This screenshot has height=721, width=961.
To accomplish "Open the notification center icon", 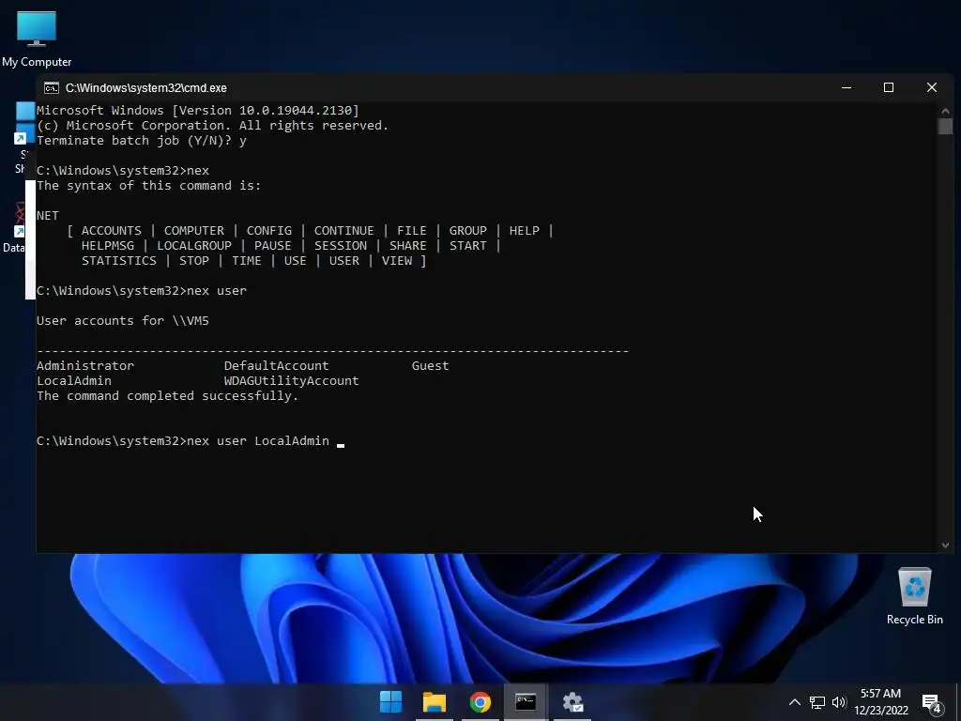I will click(932, 703).
